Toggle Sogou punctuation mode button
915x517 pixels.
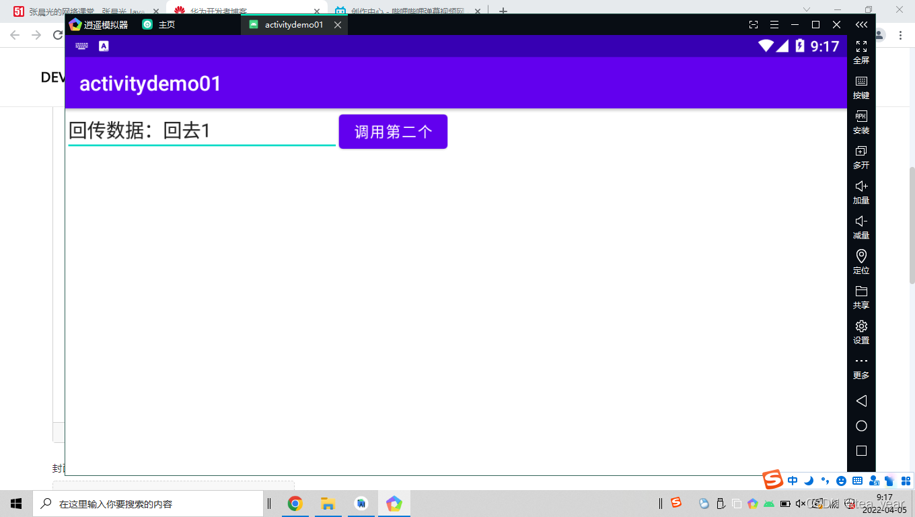point(825,481)
